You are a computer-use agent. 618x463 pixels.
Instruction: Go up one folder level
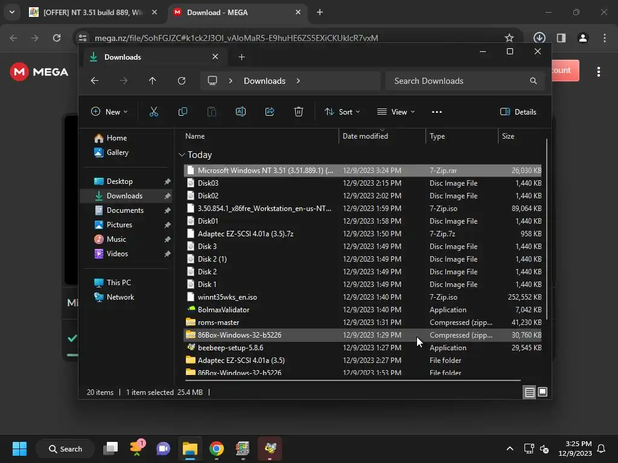coord(153,81)
